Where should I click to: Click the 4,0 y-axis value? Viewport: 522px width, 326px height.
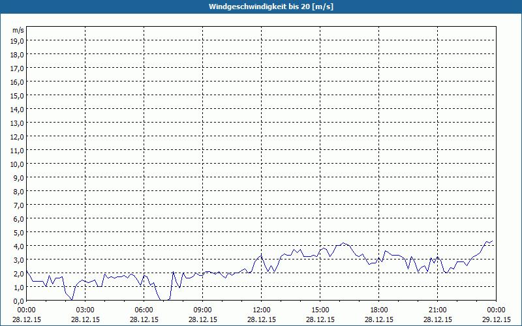click(20, 246)
